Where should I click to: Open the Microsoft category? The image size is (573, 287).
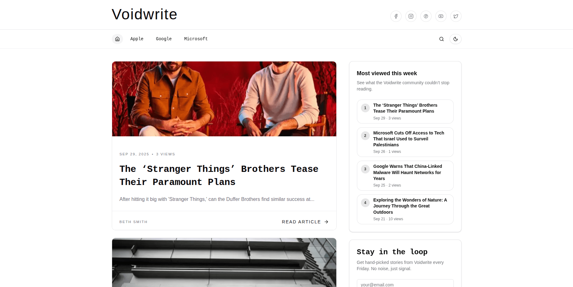coord(196,39)
